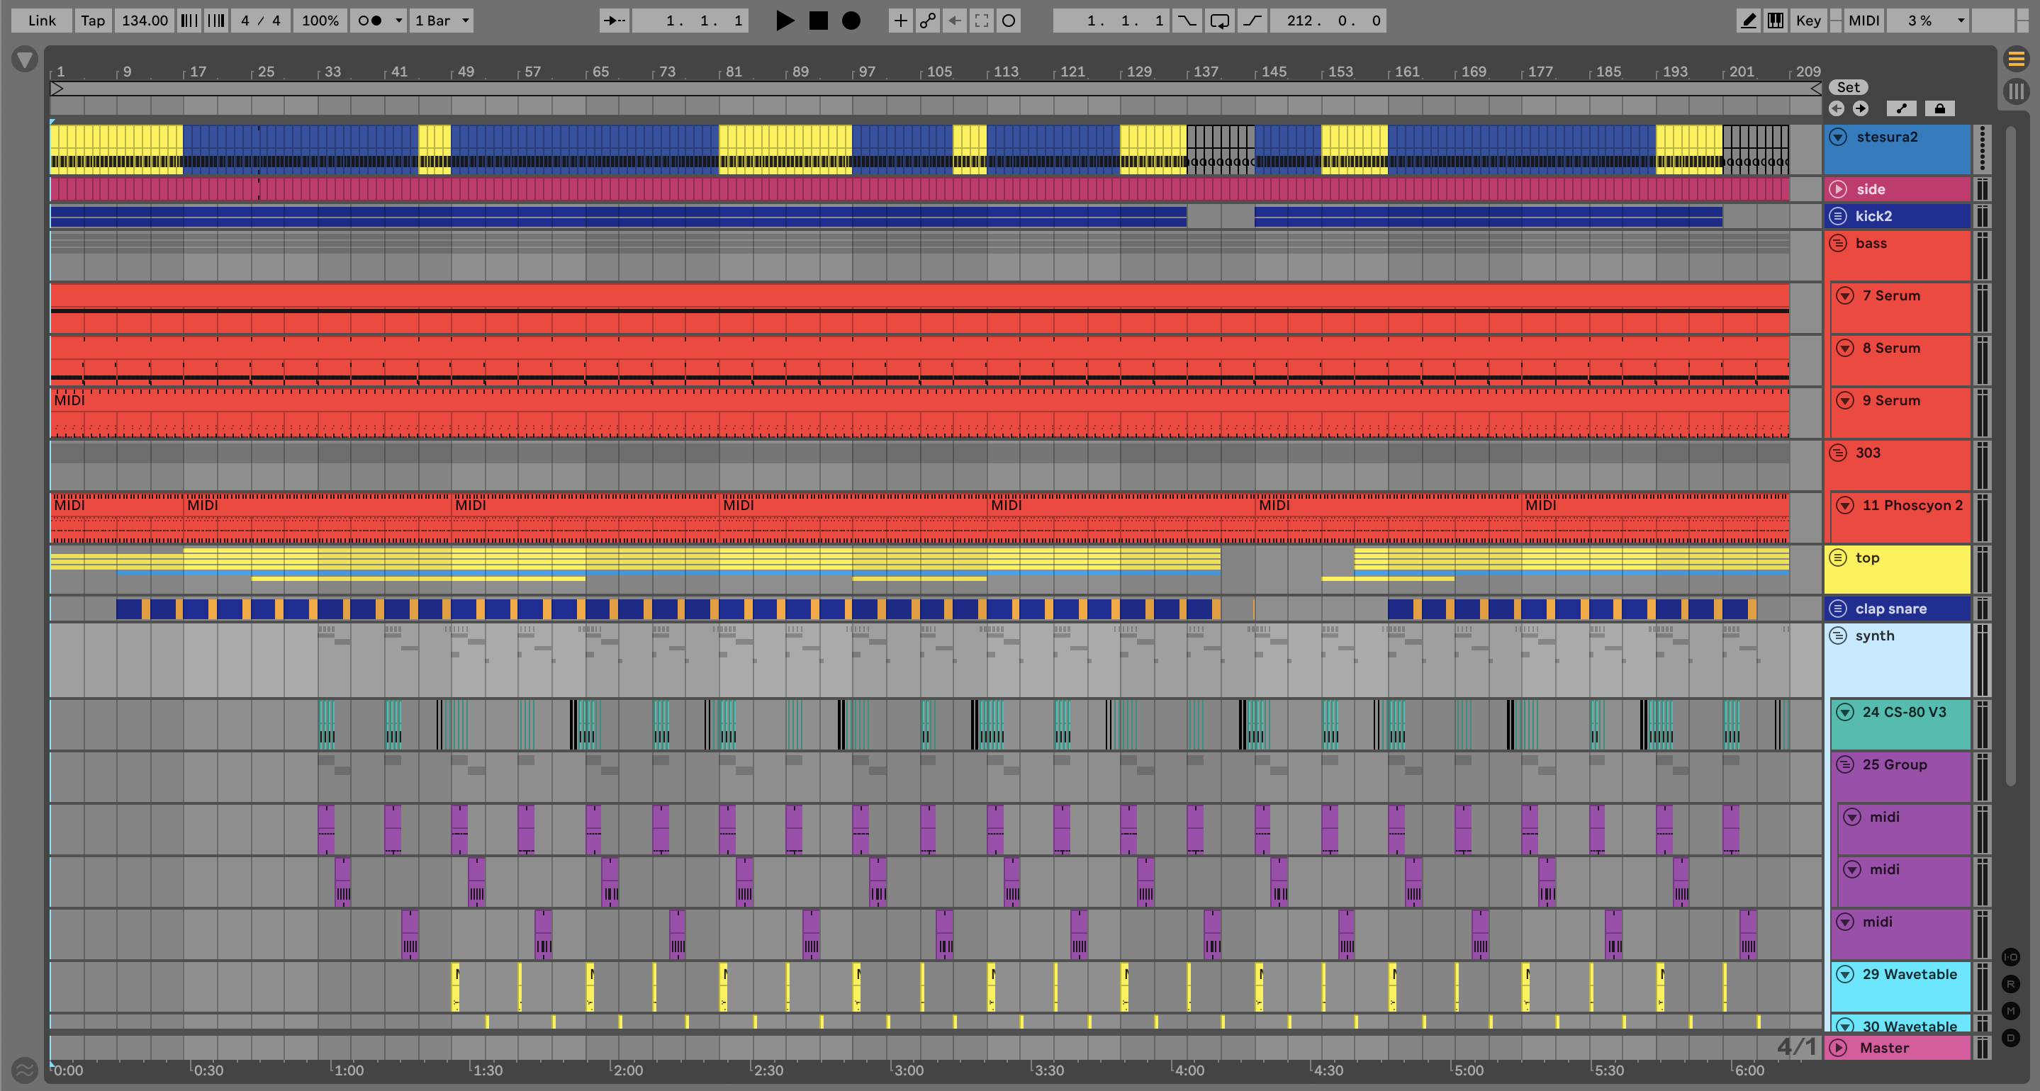Viewport: 2040px width, 1091px height.
Task: Open the 1 Bar quantization dropdown
Action: (442, 21)
